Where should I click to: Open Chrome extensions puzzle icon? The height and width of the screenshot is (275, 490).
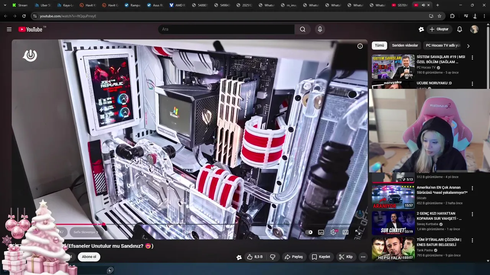[452, 16]
